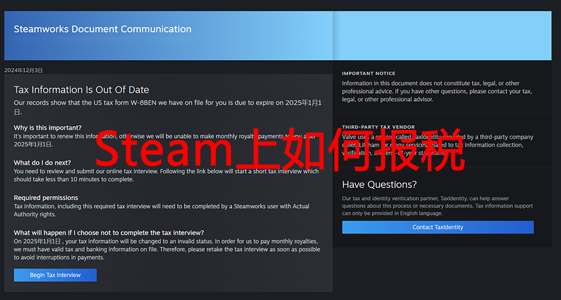
Task: Click the text about less than 10 minutes
Action: [166, 176]
